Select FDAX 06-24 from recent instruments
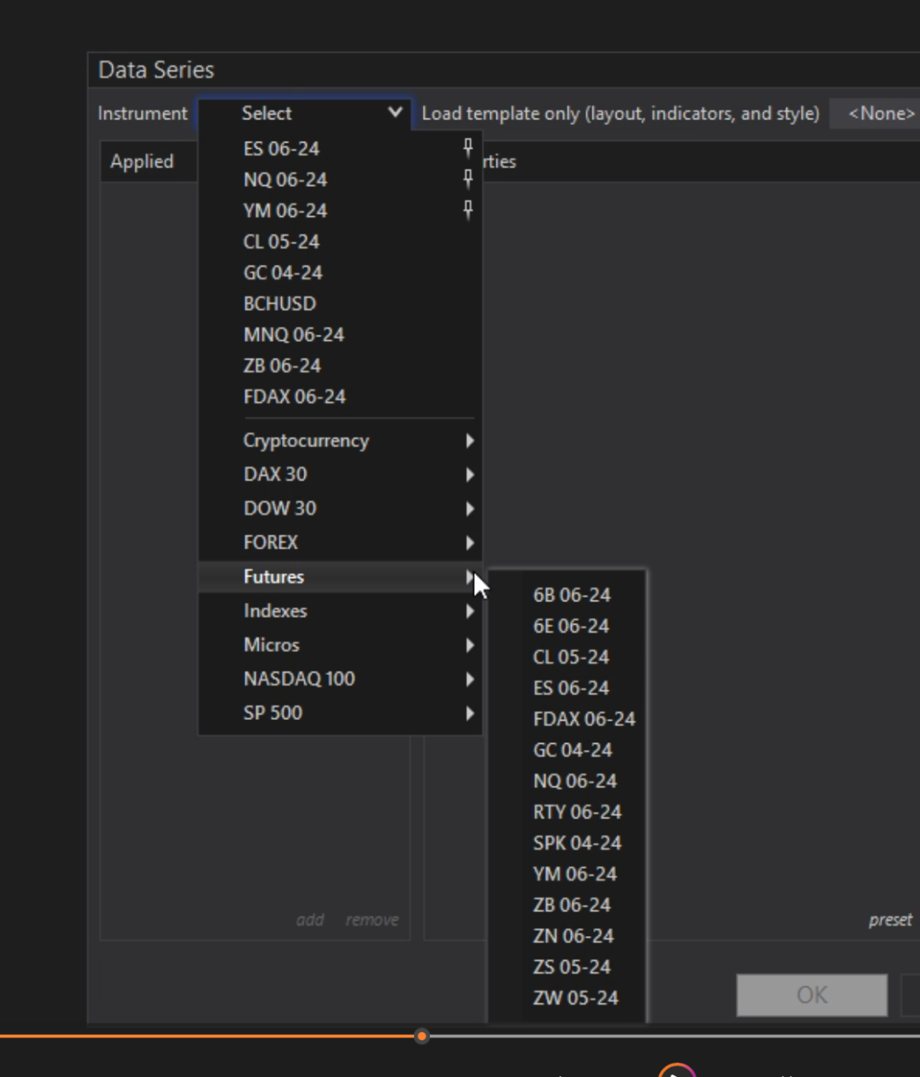The width and height of the screenshot is (920, 1077). [340, 397]
